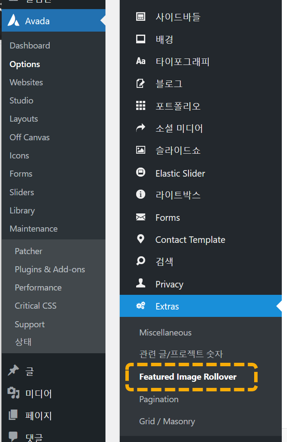Click the Contact Template map pin icon
Viewport: 287px width, 442px height.
(x=140, y=239)
